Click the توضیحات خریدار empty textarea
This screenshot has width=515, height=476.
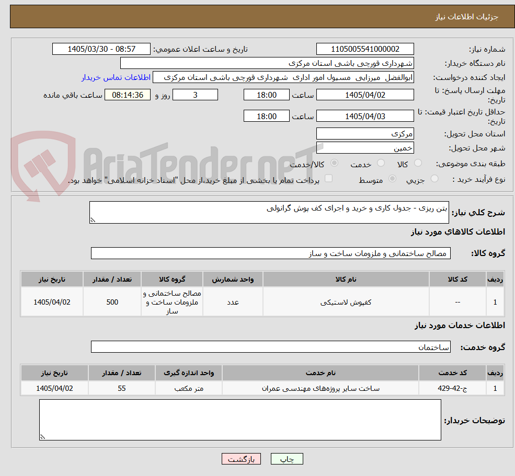240,420
